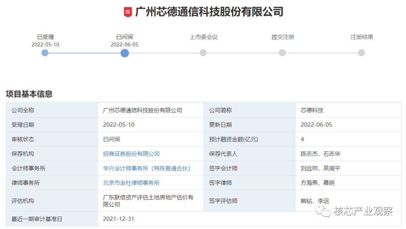Click the 签字会计师 label cell

(249, 168)
